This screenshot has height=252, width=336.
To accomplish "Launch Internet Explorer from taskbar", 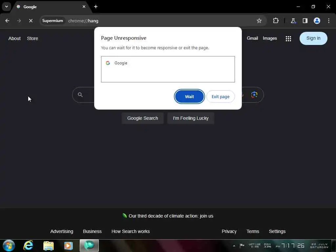I will pos(28,245).
